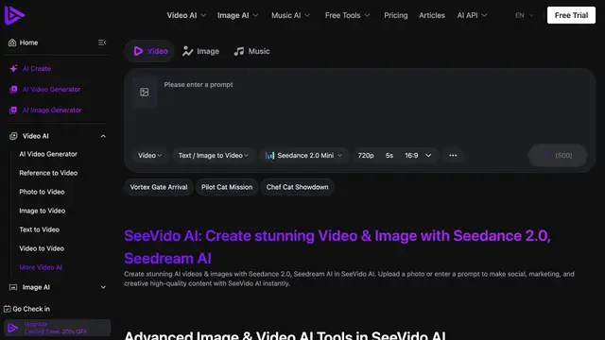Open Pricing in the top navigation
Image resolution: width=605 pixels, height=340 pixels.
(395, 15)
